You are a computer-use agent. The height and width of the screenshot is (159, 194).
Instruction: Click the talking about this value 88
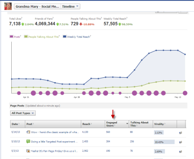tap(131, 132)
